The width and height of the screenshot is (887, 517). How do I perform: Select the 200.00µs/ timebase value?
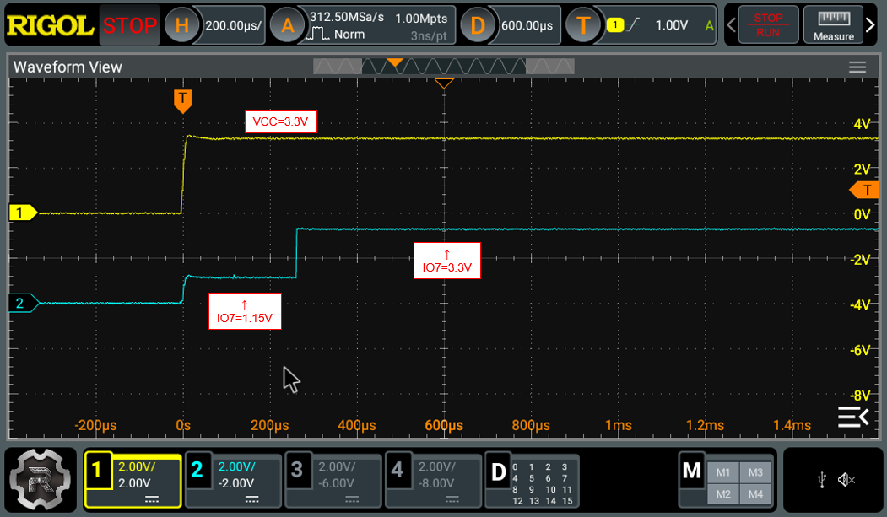click(x=233, y=25)
